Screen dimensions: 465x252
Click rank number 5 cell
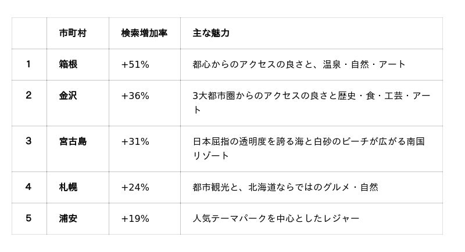28,218
